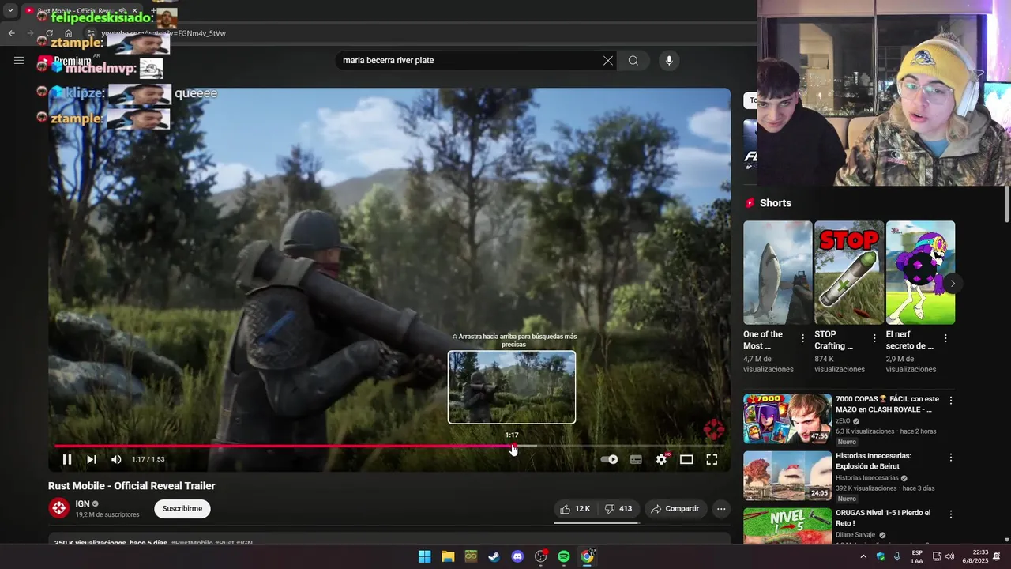Open File Explorer from the taskbar
1011x569 pixels.
point(448,556)
